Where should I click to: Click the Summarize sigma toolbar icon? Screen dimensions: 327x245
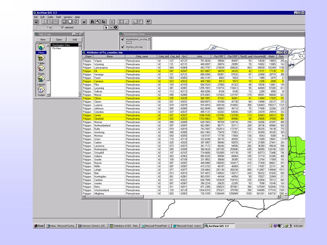(x=121, y=22)
